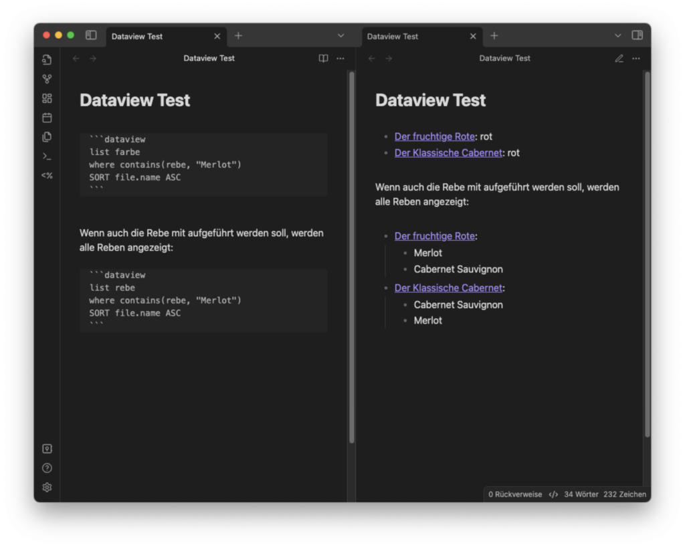Click the left pane vertical scrollbar
685x547 pixels.
(x=352, y=257)
